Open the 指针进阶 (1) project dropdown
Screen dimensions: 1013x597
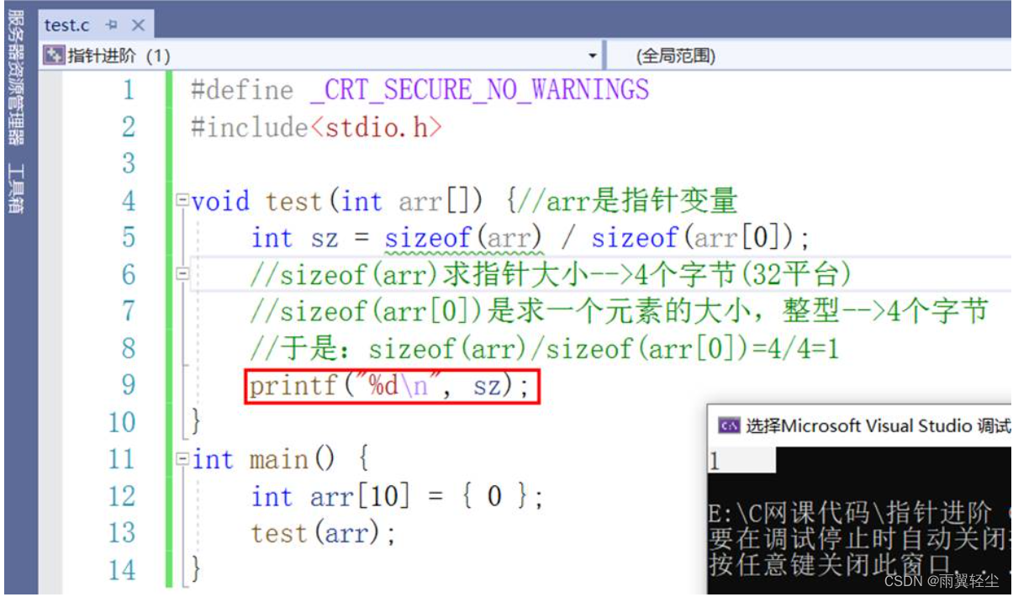pos(592,56)
